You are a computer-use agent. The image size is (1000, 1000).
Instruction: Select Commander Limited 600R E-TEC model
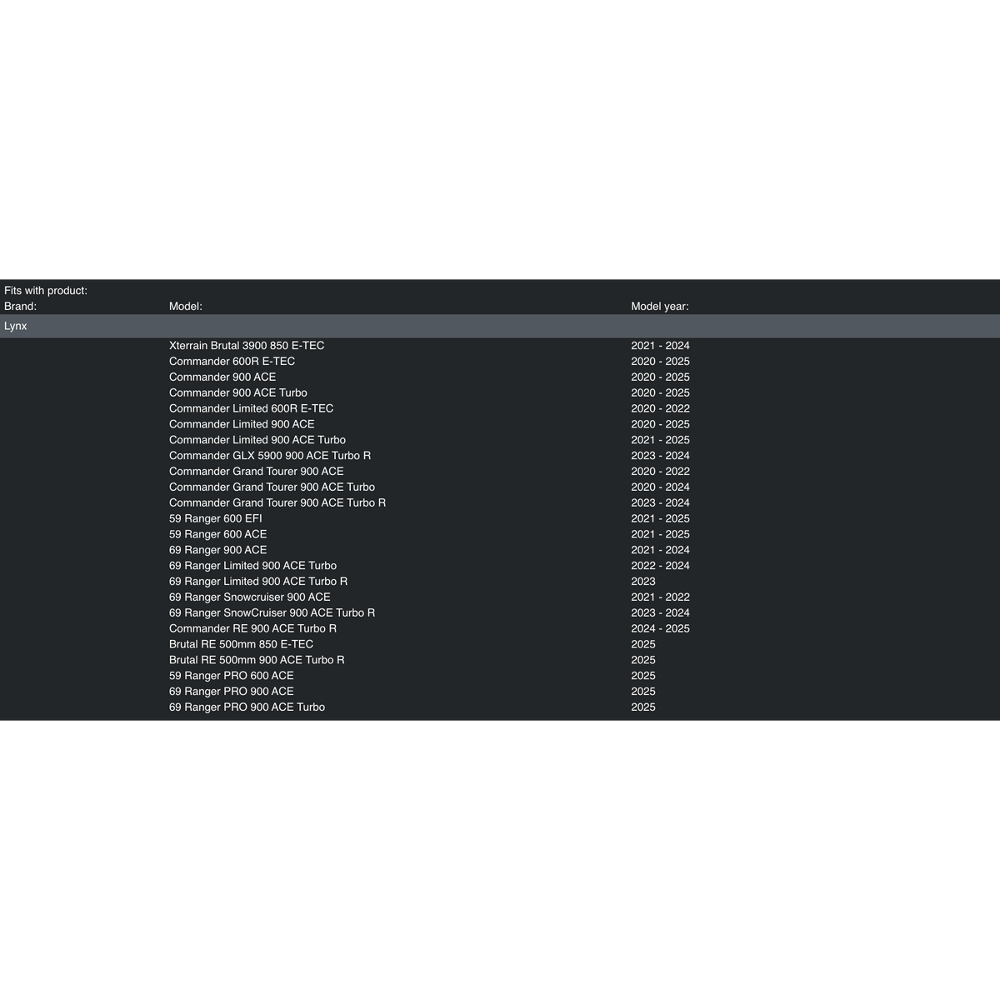coord(251,408)
